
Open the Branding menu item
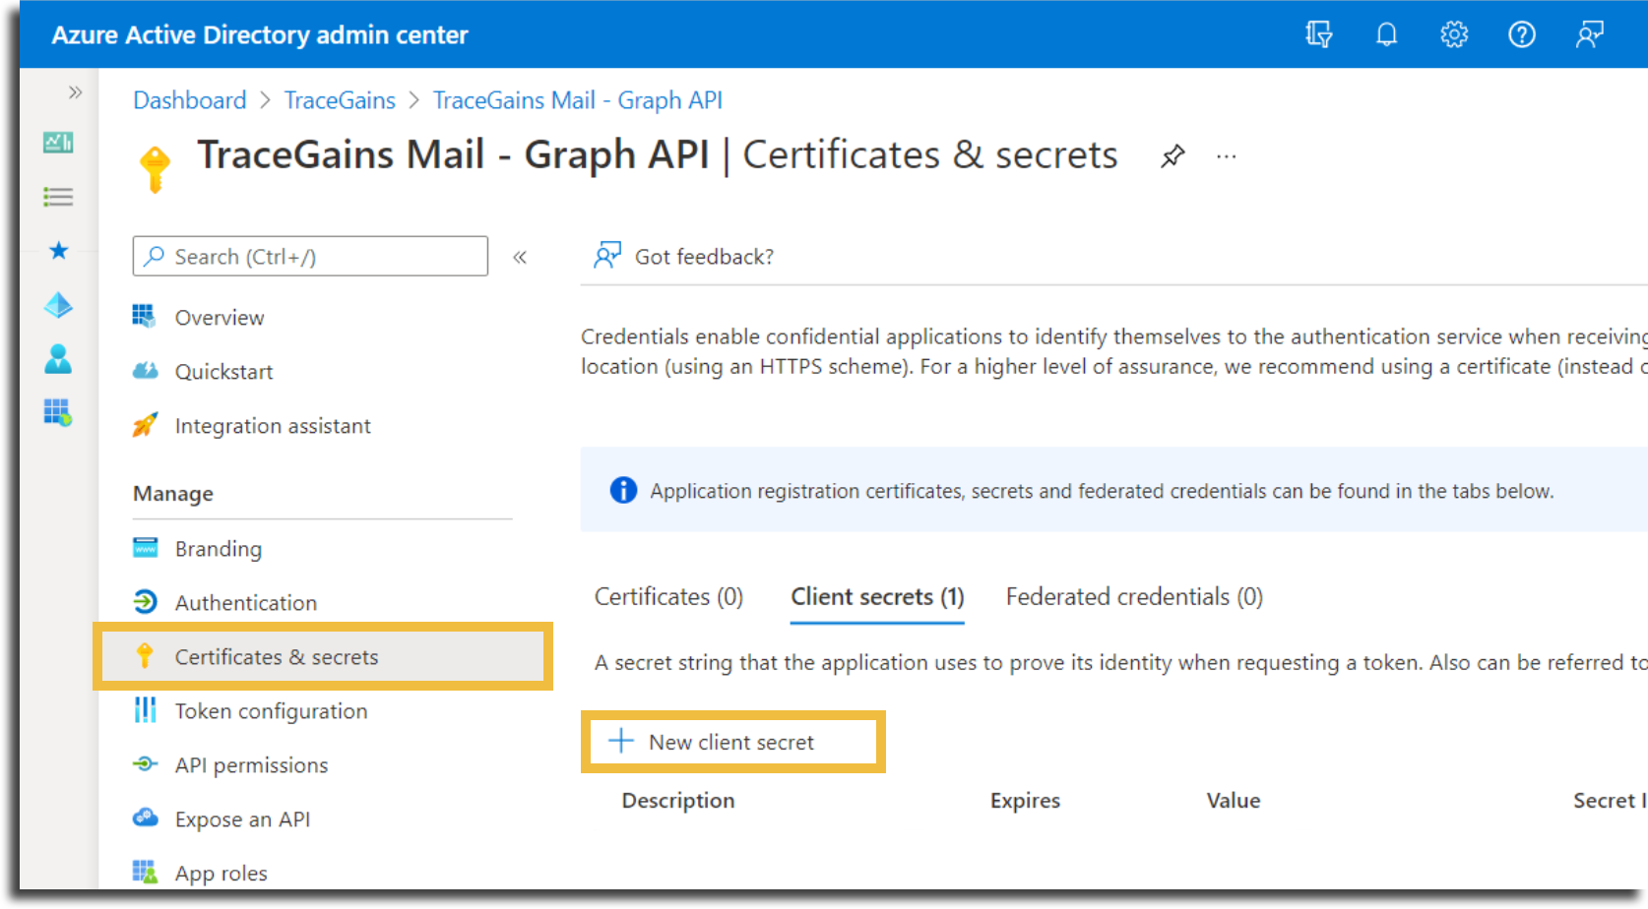click(x=219, y=548)
